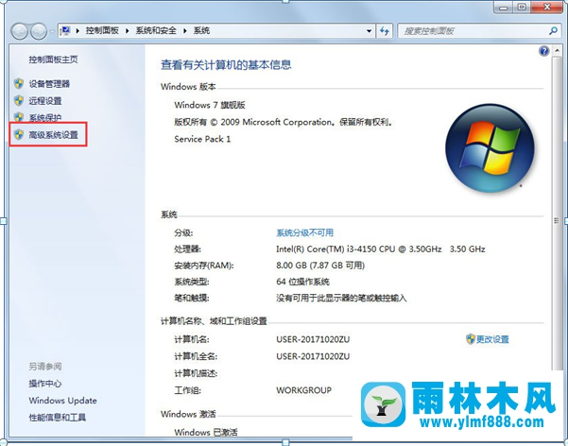Click the vertical scrollbar thumb

[x=557, y=214]
